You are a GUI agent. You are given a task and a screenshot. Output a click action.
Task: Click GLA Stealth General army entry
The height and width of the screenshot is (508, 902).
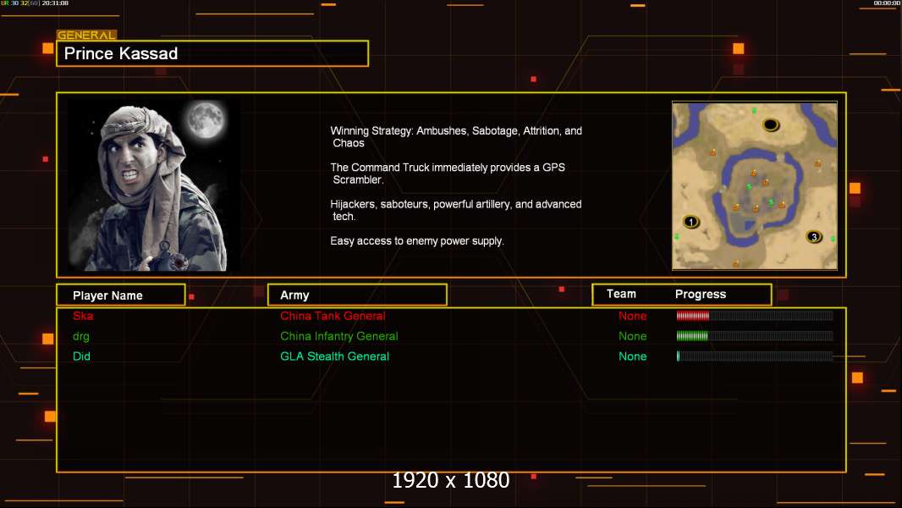coord(334,356)
